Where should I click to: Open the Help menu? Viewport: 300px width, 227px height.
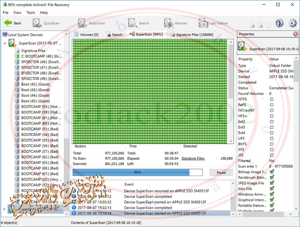[x=44, y=12]
